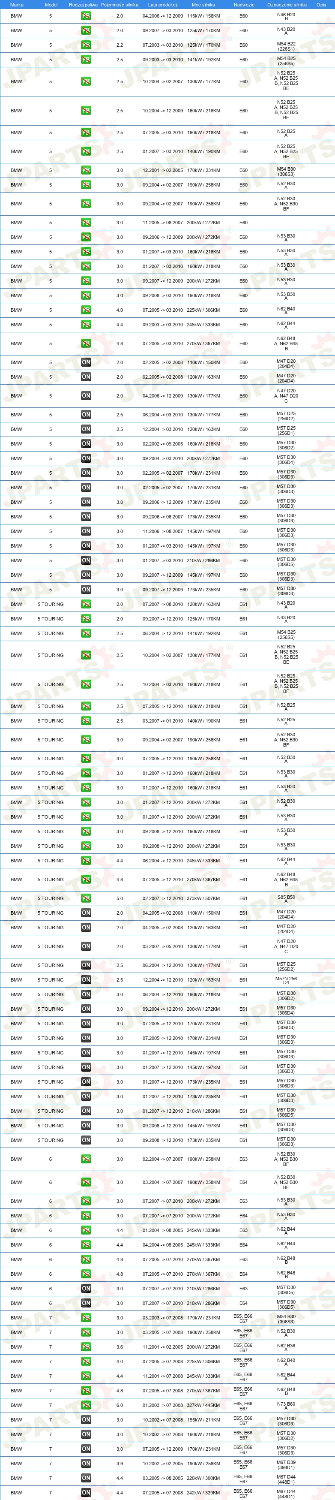Click the 03.2007 -> 01.2010 production date cell

point(163,720)
